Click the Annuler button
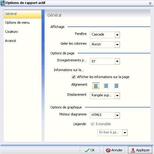 click(114, 150)
